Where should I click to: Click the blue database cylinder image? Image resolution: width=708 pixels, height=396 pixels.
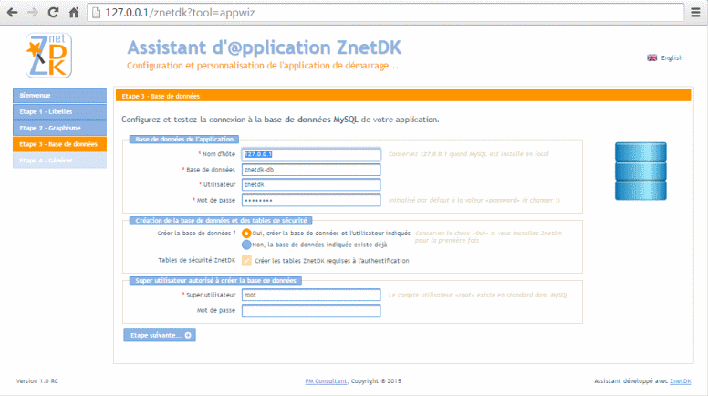point(640,172)
